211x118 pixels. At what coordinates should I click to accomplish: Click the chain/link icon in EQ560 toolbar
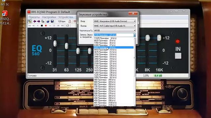(x=30, y=21)
